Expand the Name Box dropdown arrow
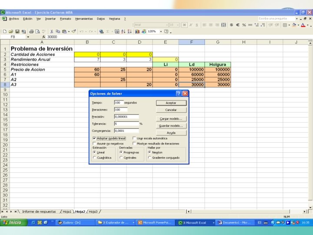Viewport: 313px width, 235px height. click(x=28, y=37)
